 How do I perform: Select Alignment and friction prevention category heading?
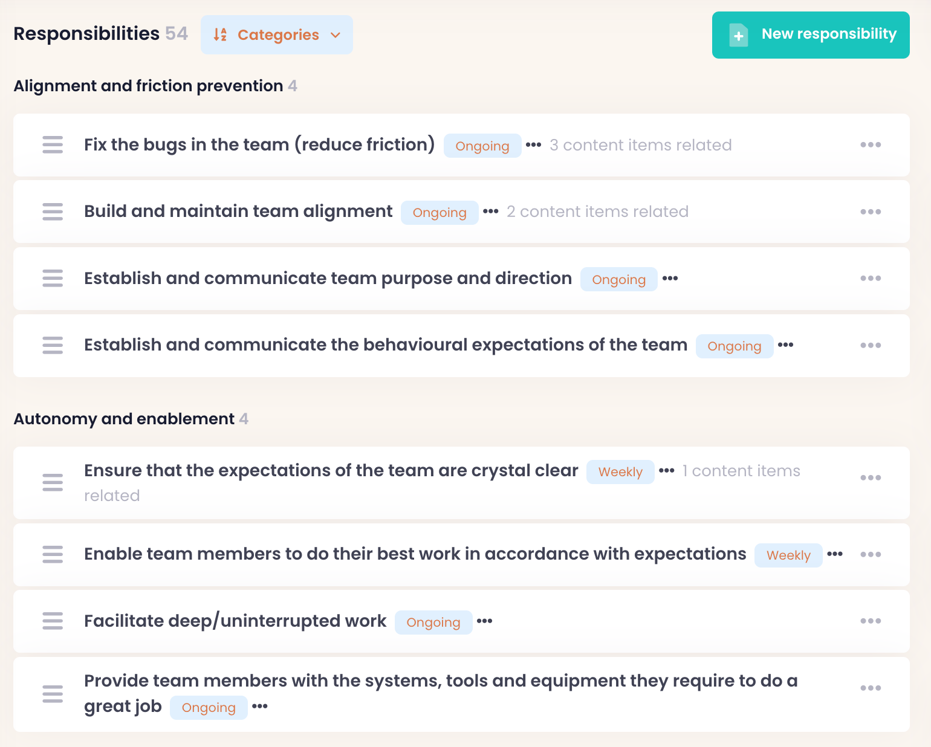point(148,86)
